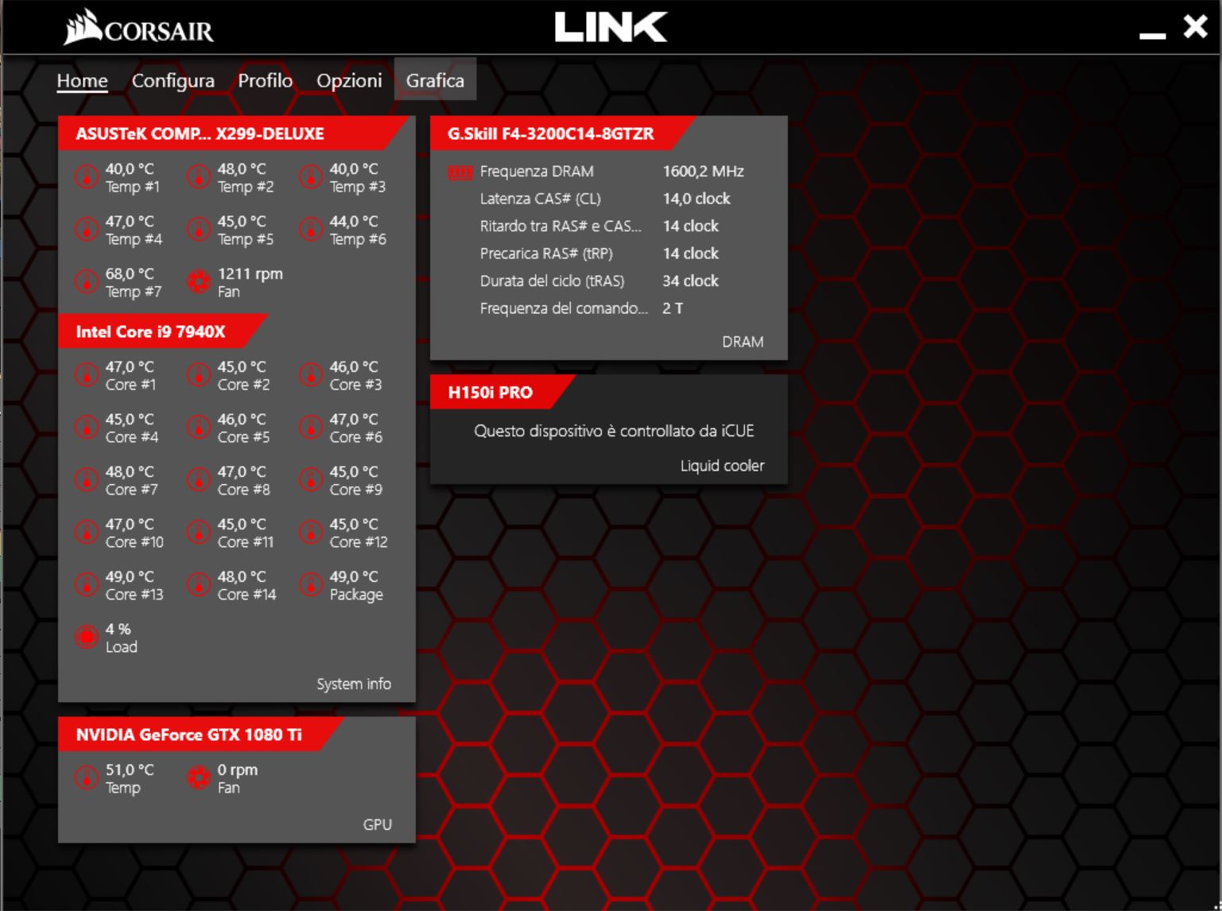Viewport: 1222px width, 911px height.
Task: Open the Home tab
Action: click(82, 80)
